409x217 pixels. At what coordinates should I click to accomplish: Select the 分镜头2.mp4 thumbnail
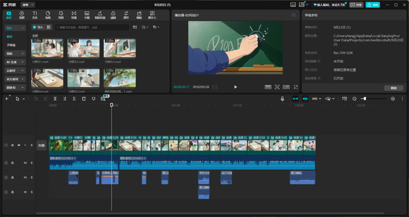coord(83,48)
